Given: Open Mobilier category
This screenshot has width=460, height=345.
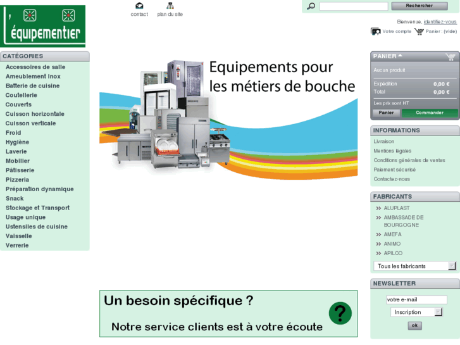Looking at the screenshot, I should pos(18,161).
